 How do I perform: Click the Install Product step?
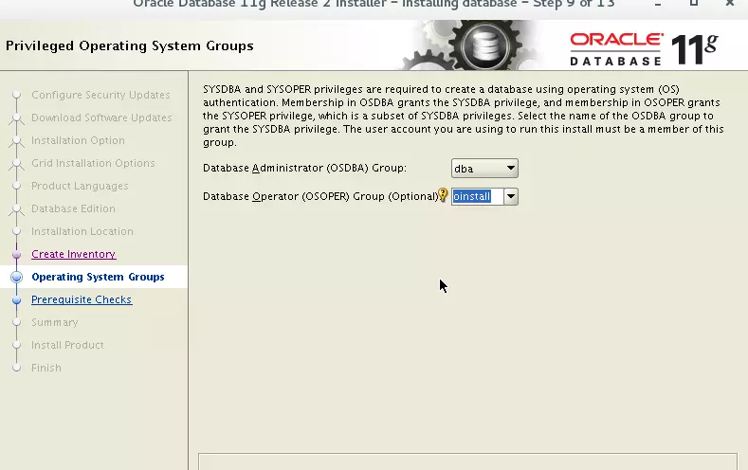pyautogui.click(x=67, y=345)
